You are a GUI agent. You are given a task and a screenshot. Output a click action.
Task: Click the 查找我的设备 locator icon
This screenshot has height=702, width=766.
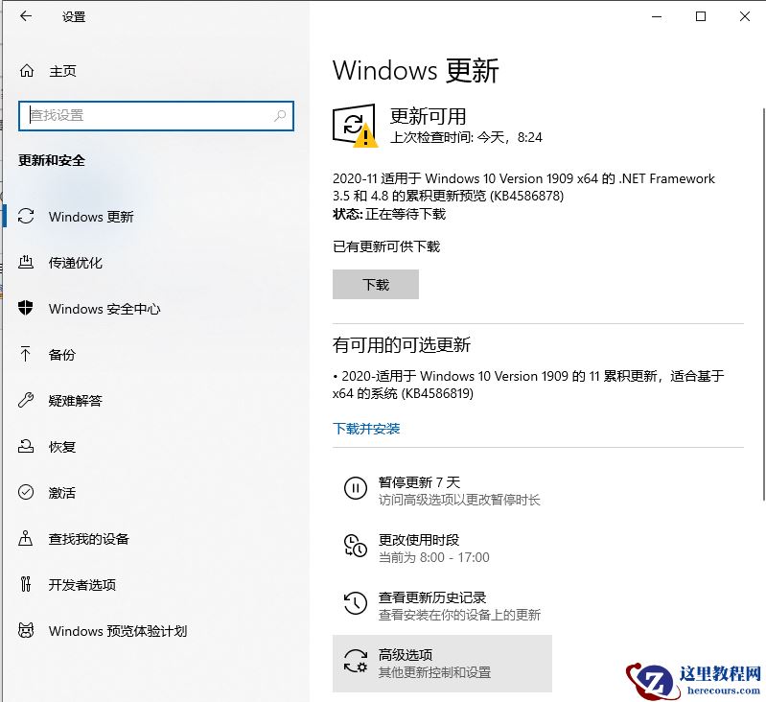pyautogui.click(x=25, y=538)
